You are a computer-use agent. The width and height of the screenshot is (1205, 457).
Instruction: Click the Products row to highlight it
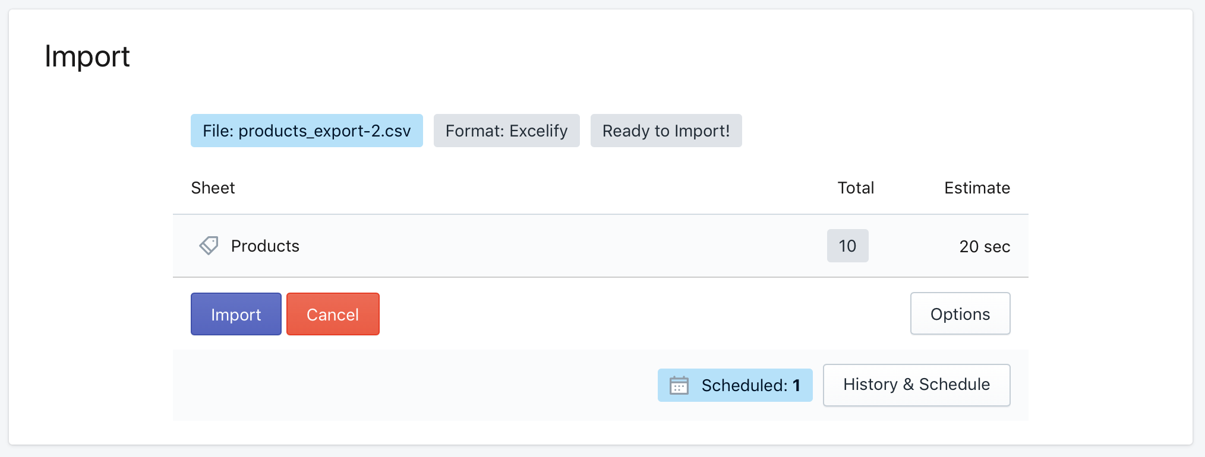point(535,246)
